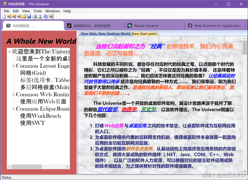This screenshot has height=180, width=248.
Task: Maximize the The Universe window
Action: (x=228, y=4)
